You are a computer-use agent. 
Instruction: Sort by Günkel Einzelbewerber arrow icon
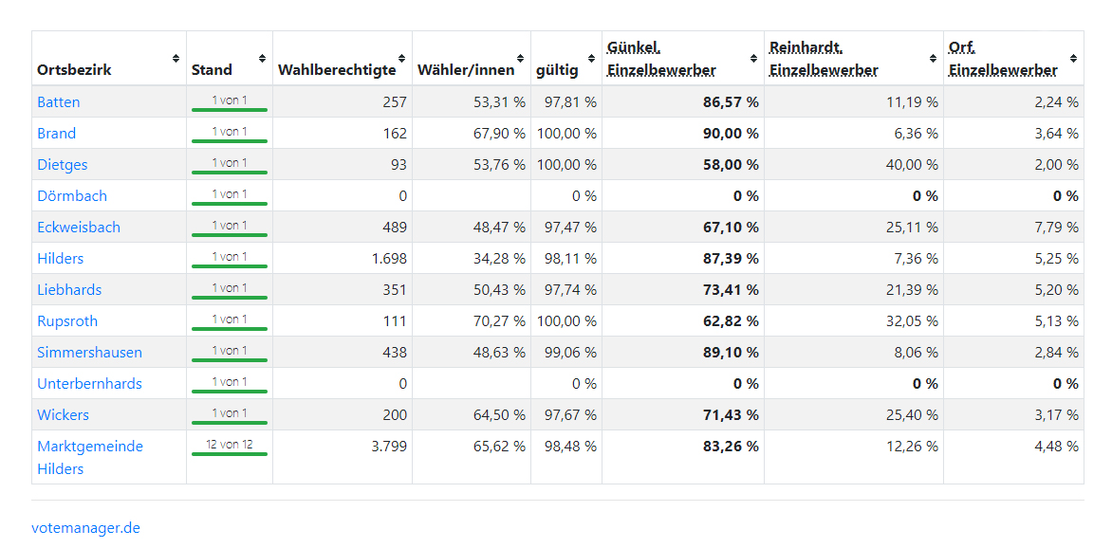753,58
